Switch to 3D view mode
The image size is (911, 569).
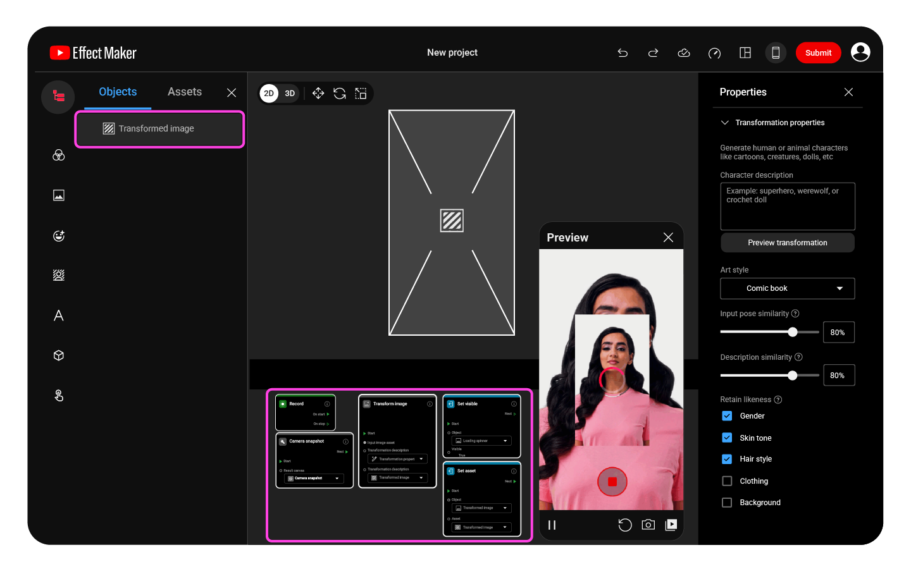coord(290,94)
